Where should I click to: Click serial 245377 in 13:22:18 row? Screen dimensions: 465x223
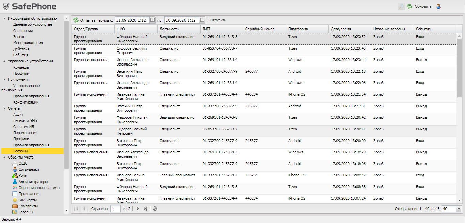[x=252, y=71]
